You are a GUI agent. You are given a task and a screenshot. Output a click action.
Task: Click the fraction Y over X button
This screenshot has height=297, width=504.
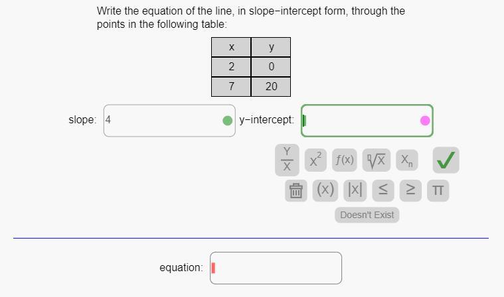287,160
